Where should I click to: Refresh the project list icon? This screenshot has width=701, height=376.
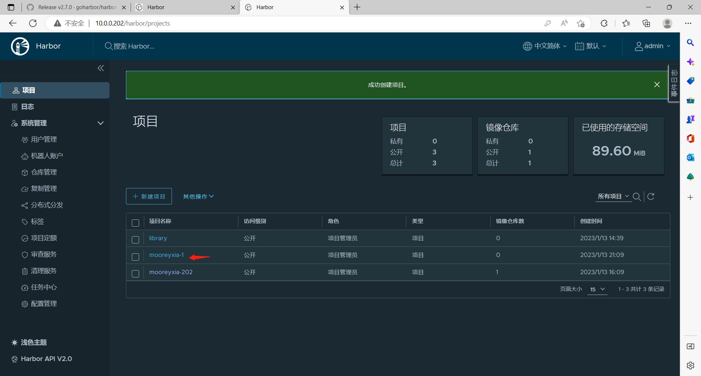(x=651, y=196)
